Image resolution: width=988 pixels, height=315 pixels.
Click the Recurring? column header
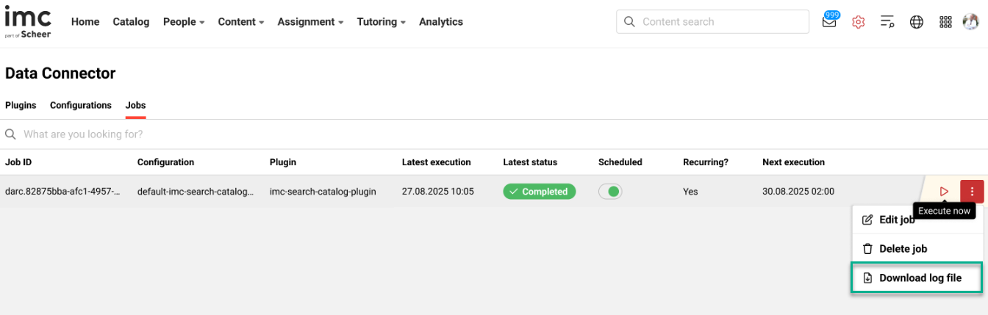click(x=706, y=162)
